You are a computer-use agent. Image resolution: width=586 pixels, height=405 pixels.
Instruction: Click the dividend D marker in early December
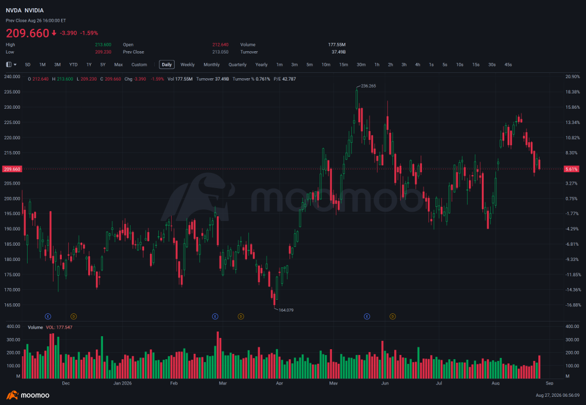(74, 316)
